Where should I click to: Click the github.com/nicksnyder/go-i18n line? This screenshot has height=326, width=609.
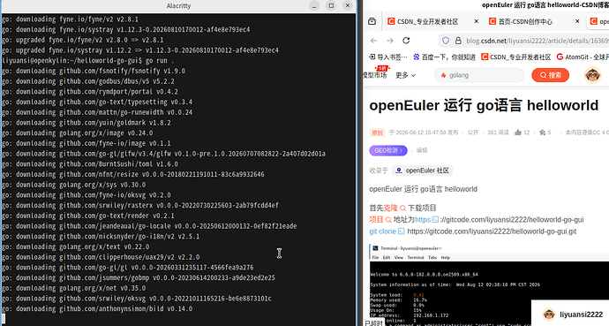(101, 236)
